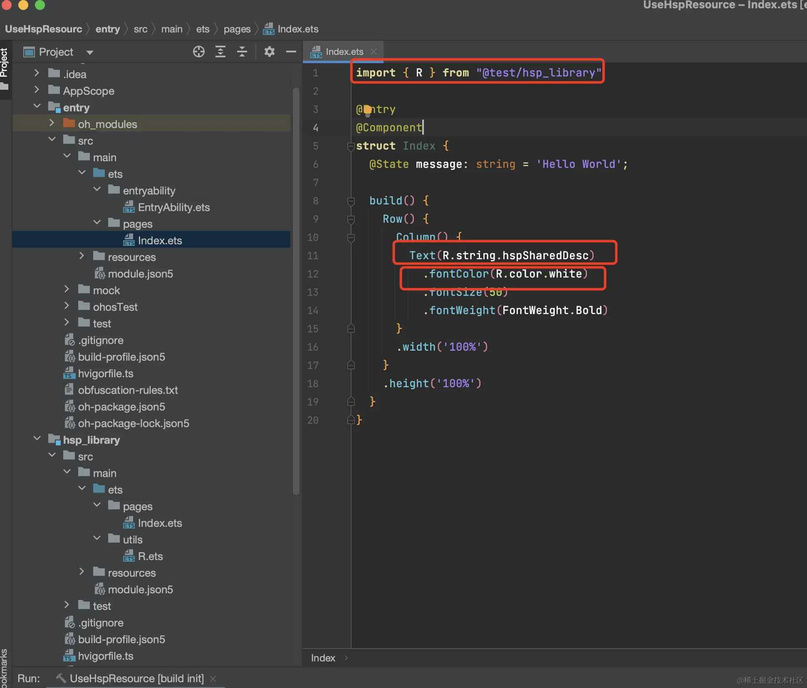This screenshot has height=688, width=807.
Task: Expand the .idea folder
Action: click(37, 73)
